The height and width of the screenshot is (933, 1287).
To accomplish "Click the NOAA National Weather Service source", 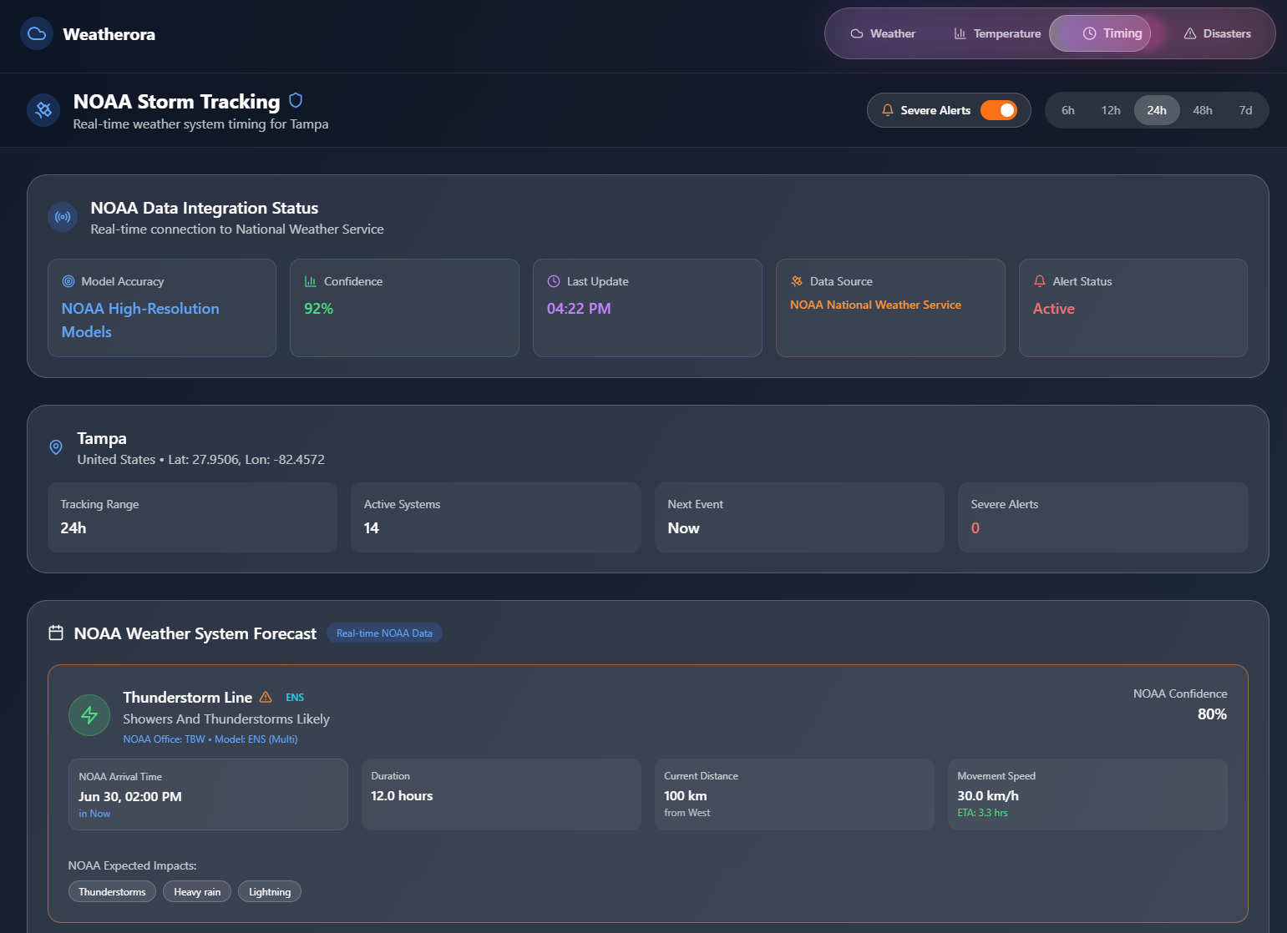I will 875,305.
